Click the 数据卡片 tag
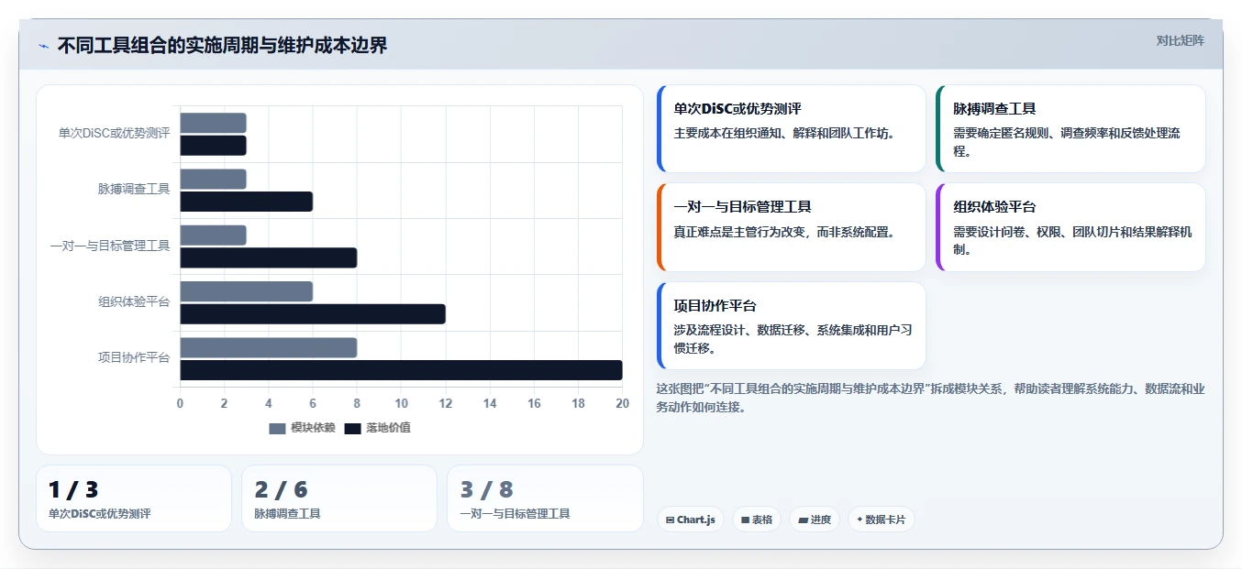The image size is (1242, 569). [881, 520]
